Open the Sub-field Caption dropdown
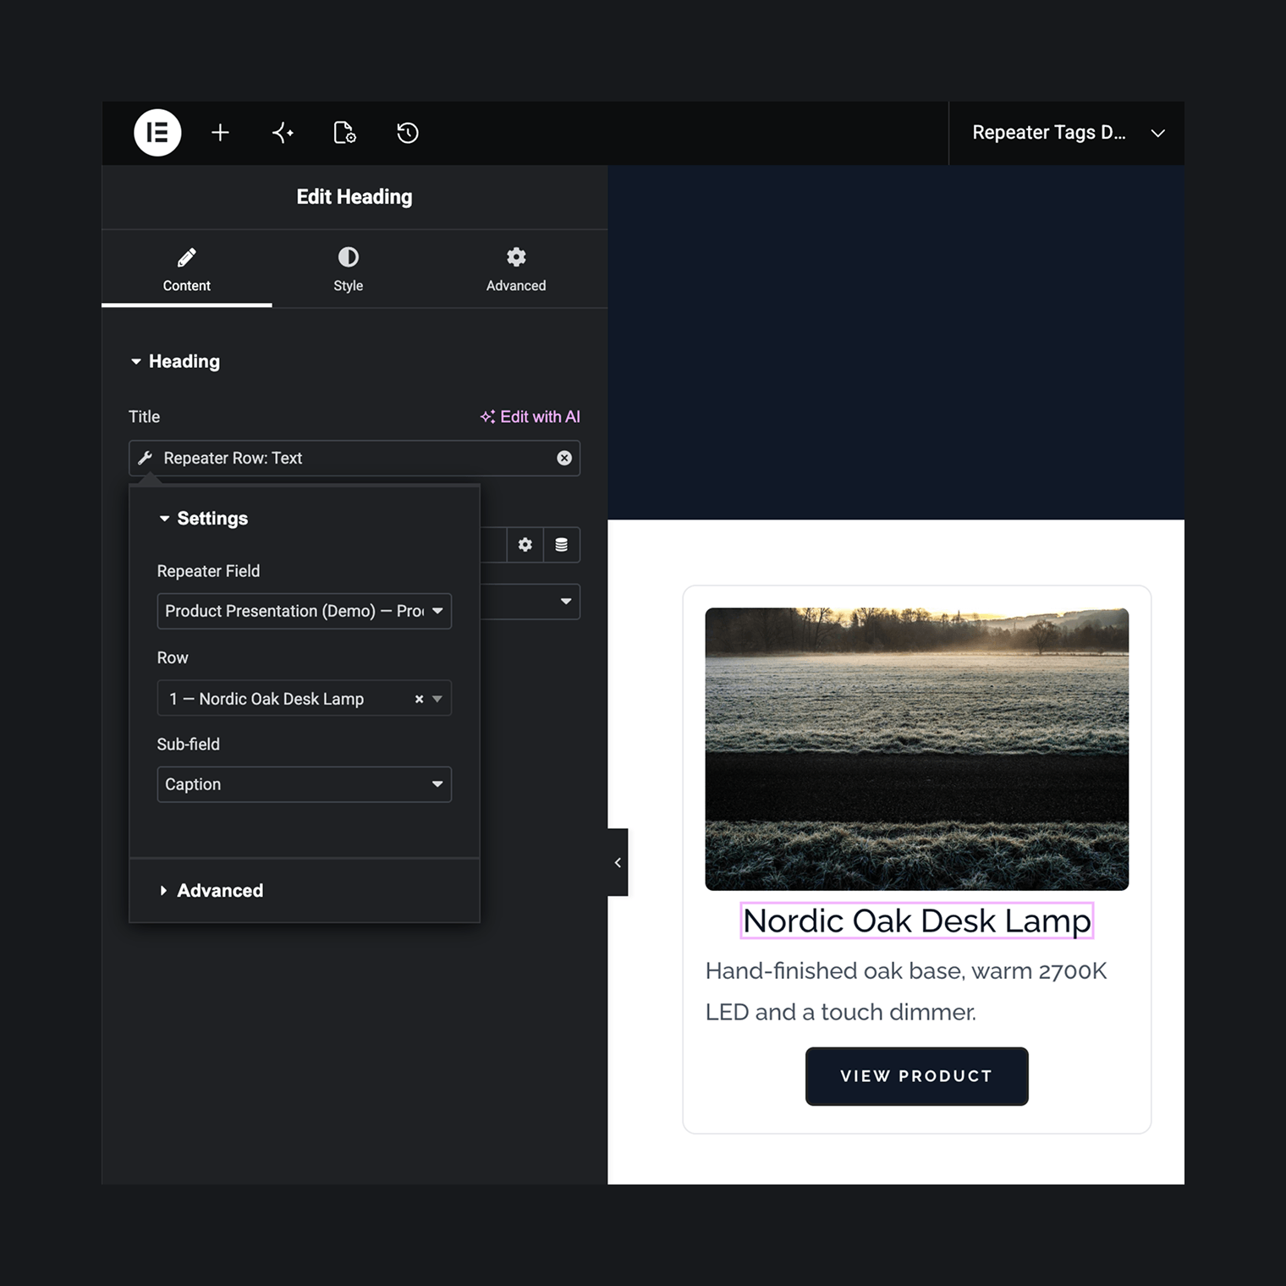 pos(305,784)
